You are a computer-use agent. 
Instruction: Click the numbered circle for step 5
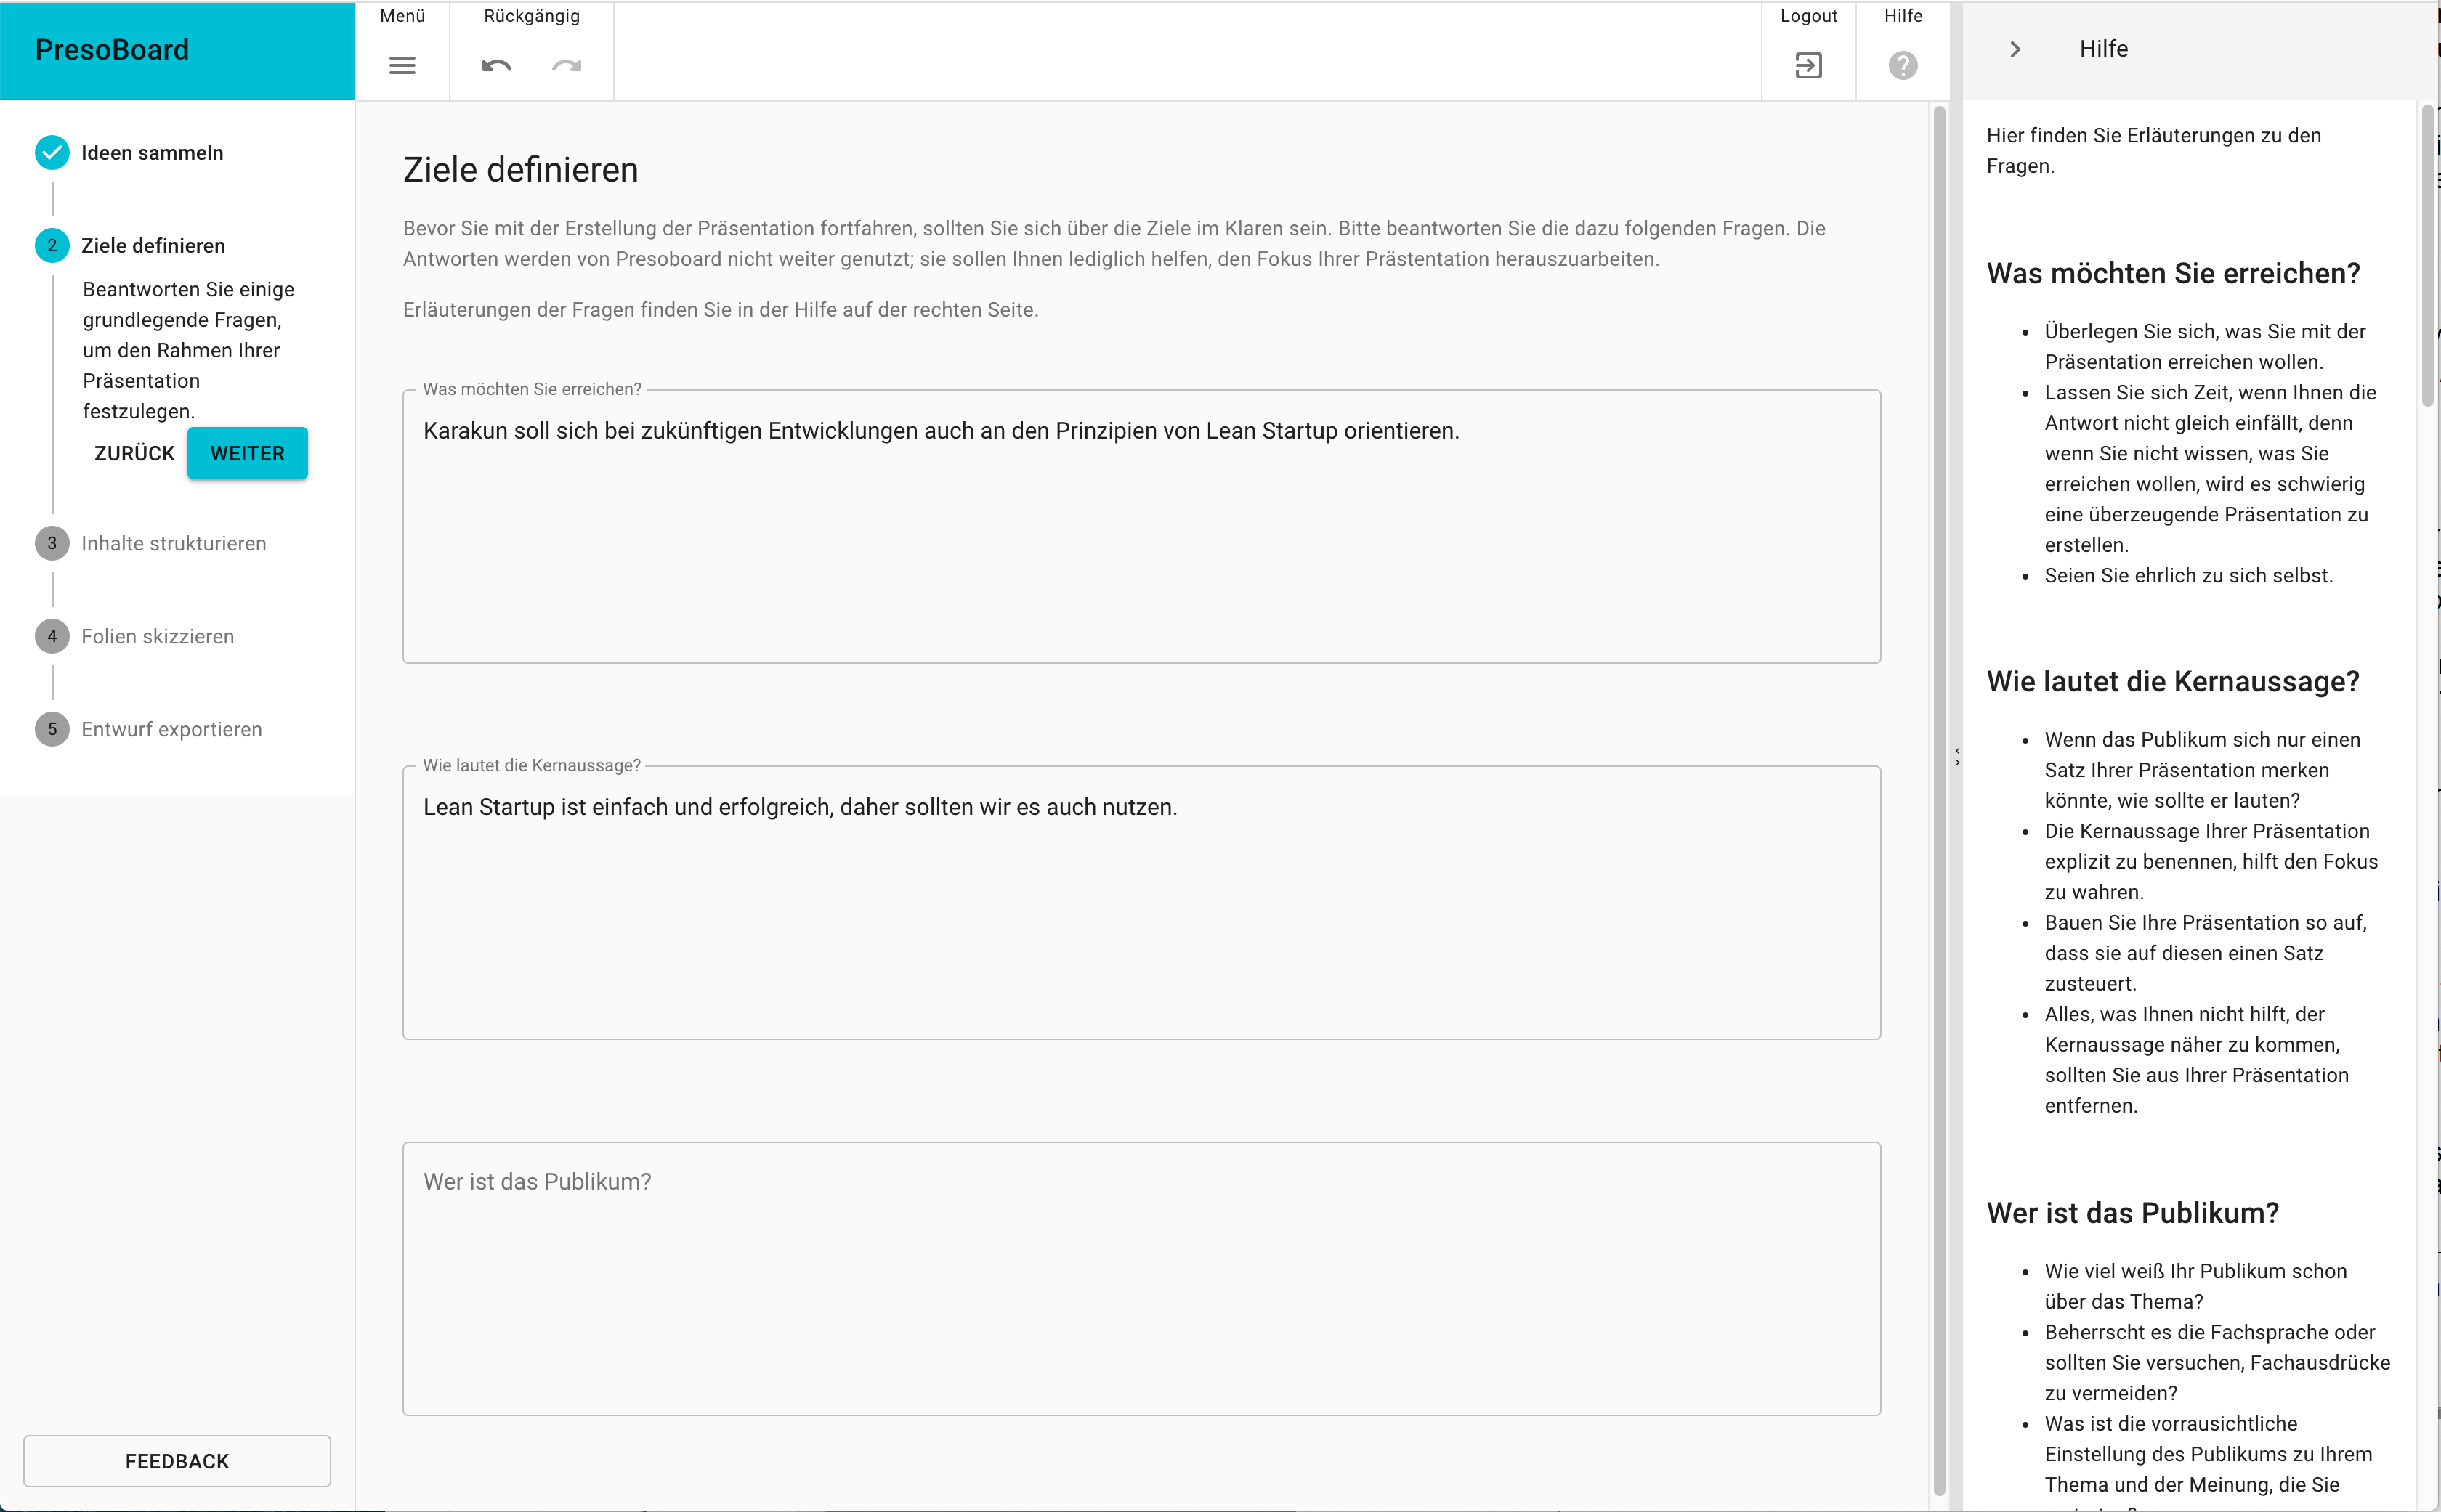tap(51, 729)
